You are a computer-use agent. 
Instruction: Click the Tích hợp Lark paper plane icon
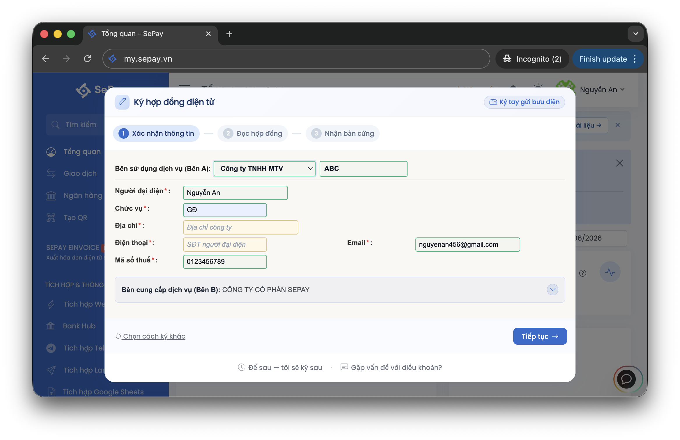click(x=51, y=370)
